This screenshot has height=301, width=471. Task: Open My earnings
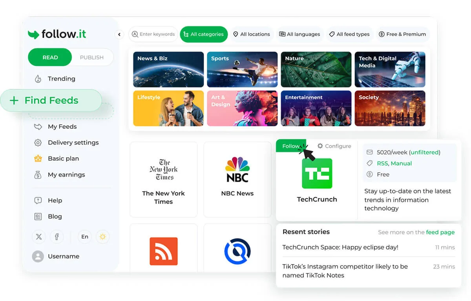point(66,175)
